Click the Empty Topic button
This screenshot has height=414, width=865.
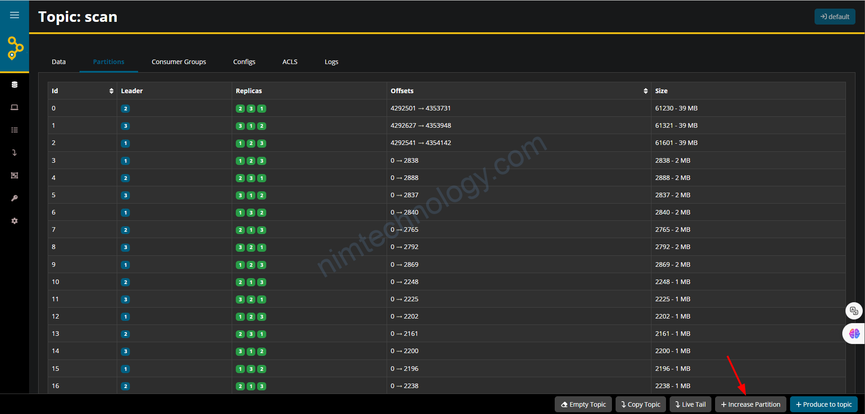[x=583, y=404]
